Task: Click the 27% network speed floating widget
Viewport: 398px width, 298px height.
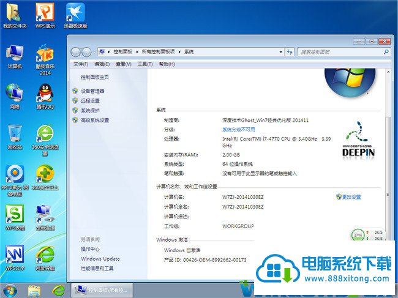Action: [368, 236]
